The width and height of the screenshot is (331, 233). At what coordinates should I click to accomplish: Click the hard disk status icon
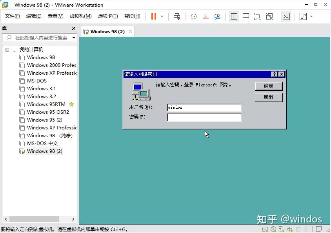click(265, 229)
